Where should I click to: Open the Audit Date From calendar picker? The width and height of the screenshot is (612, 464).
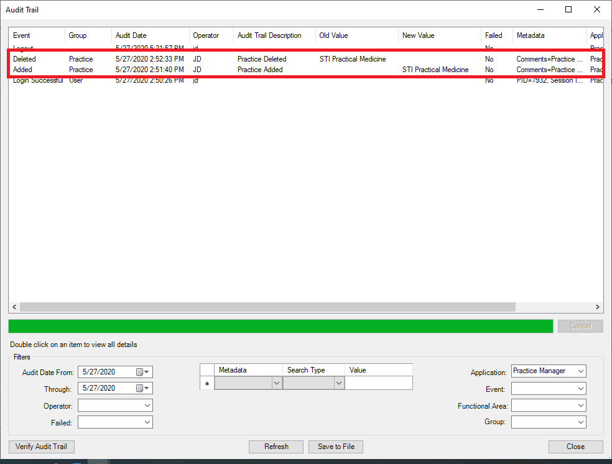143,372
